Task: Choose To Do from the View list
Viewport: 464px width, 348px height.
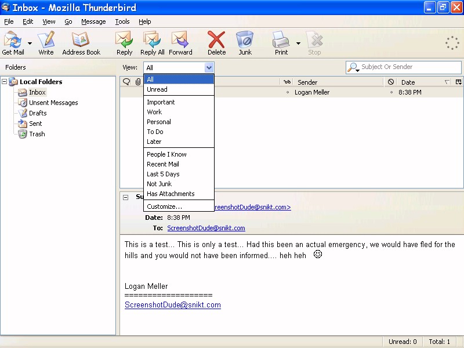Action: pos(179,132)
